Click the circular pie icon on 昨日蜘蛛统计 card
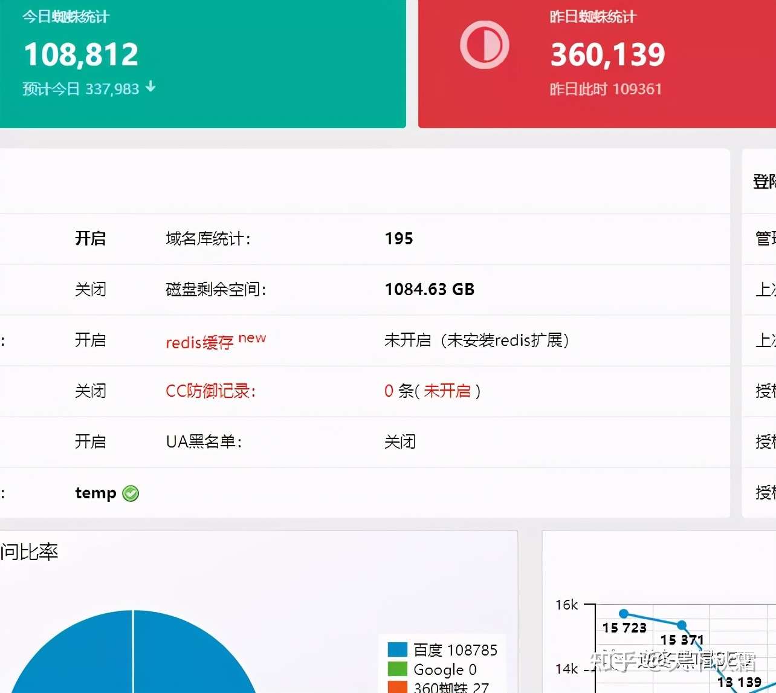The image size is (776, 693). tap(484, 45)
